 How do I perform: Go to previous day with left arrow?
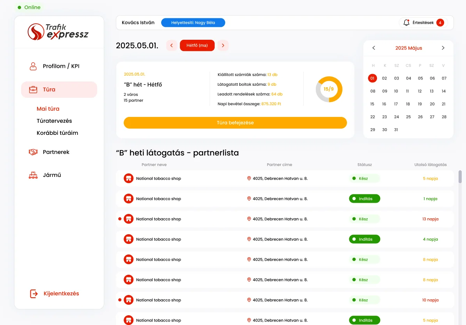pyautogui.click(x=171, y=46)
